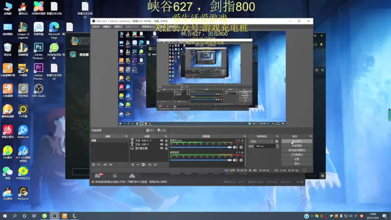Image resolution: width=391 pixels, height=220 pixels.
Task: Open Windows Start menu
Action: click(x=5, y=216)
